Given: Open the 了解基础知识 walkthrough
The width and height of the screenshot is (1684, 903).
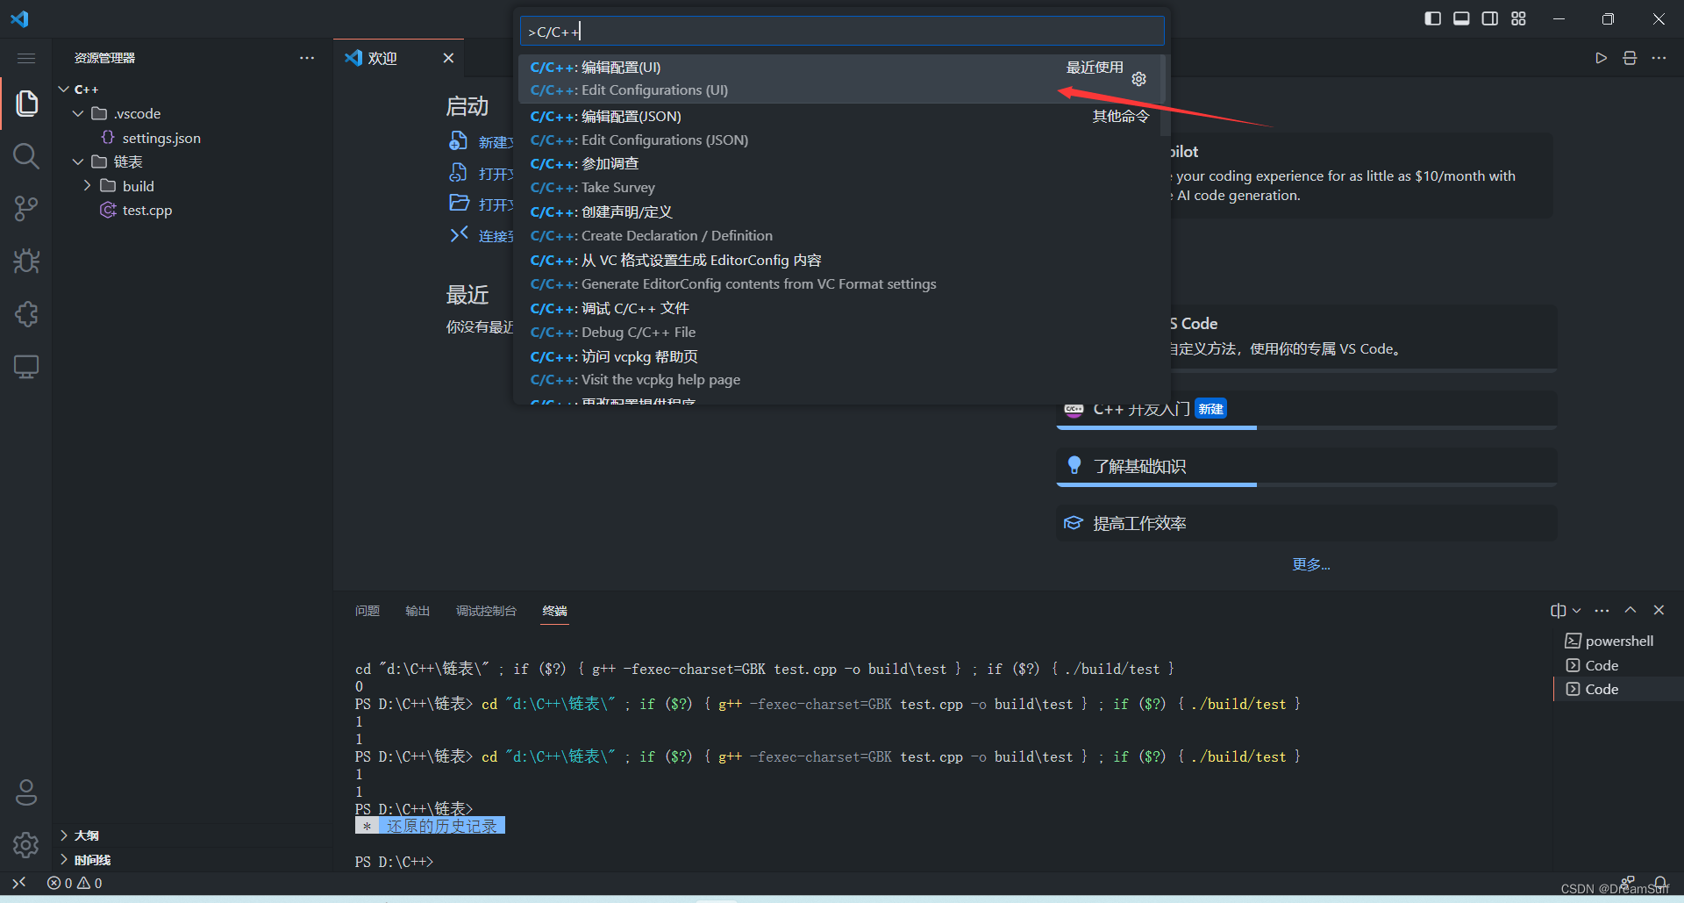Looking at the screenshot, I should [1307, 466].
